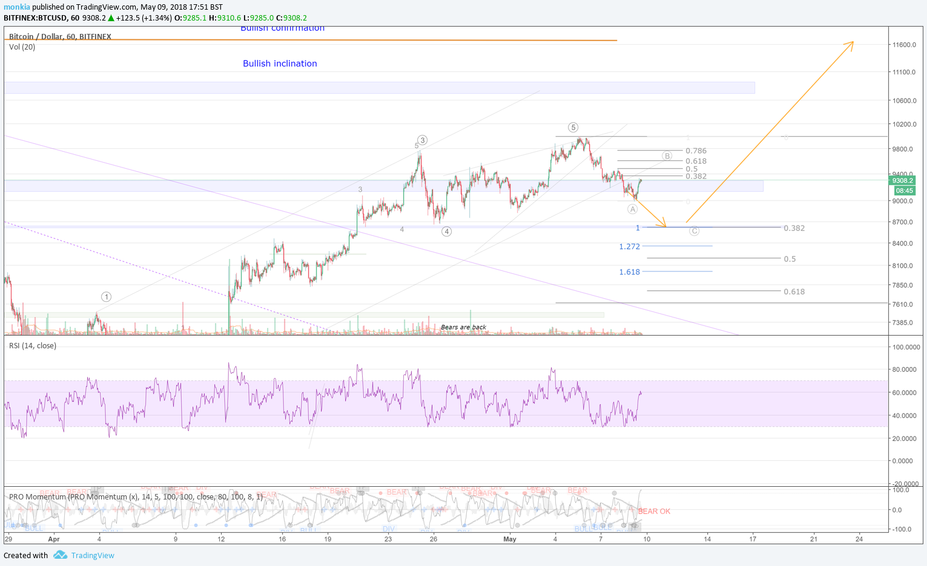This screenshot has height=566, width=927.
Task: Click the BEAR OK momentum label
Action: [654, 512]
